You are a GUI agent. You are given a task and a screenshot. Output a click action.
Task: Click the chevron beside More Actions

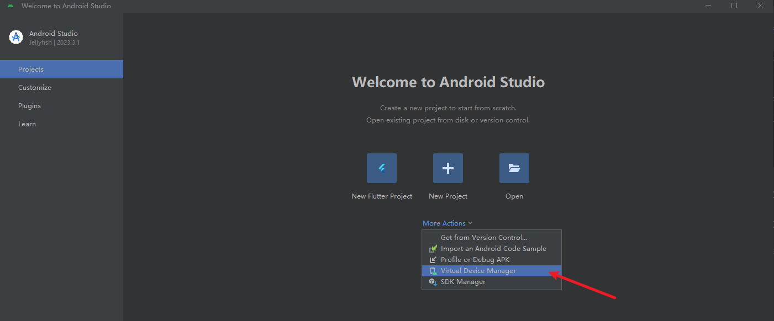coord(470,223)
